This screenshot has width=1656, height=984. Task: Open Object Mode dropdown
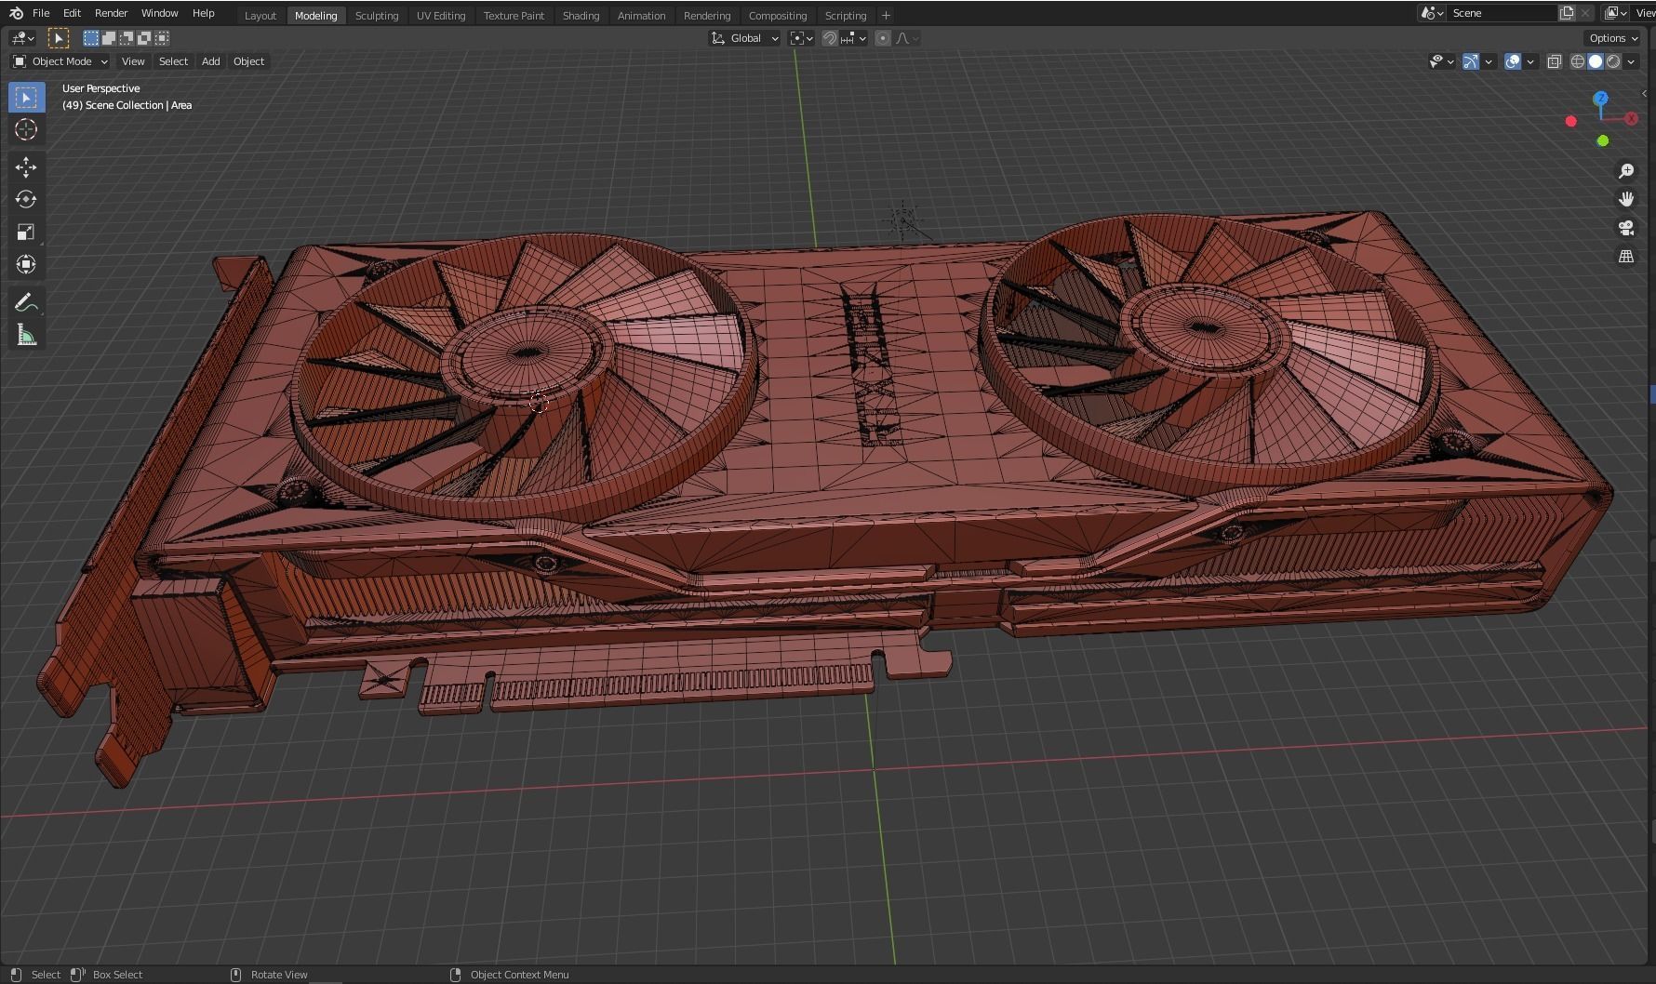point(60,61)
